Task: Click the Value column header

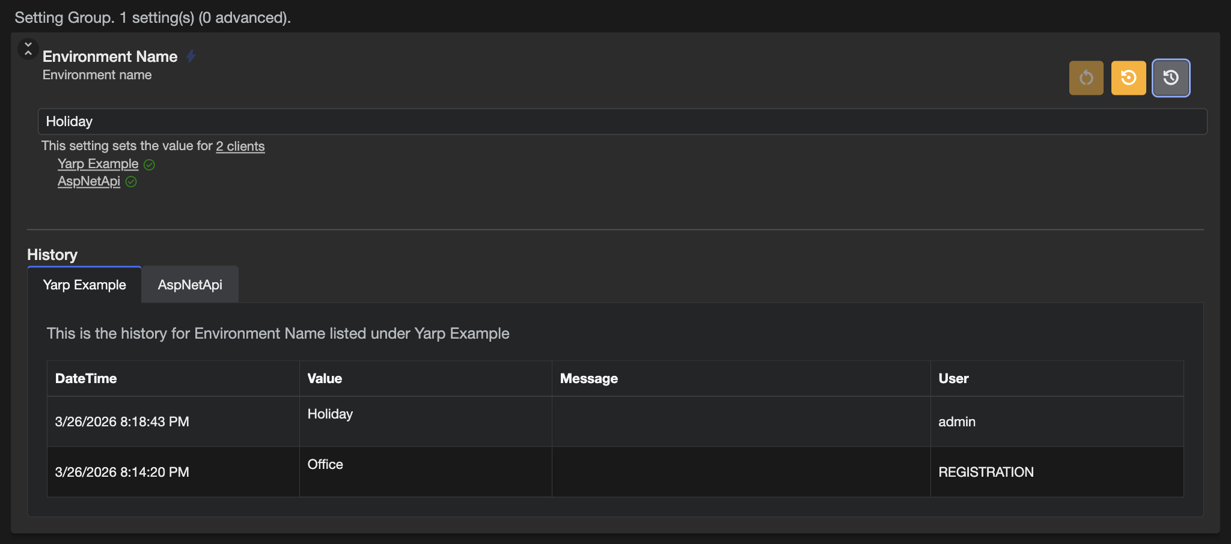Action: click(325, 378)
